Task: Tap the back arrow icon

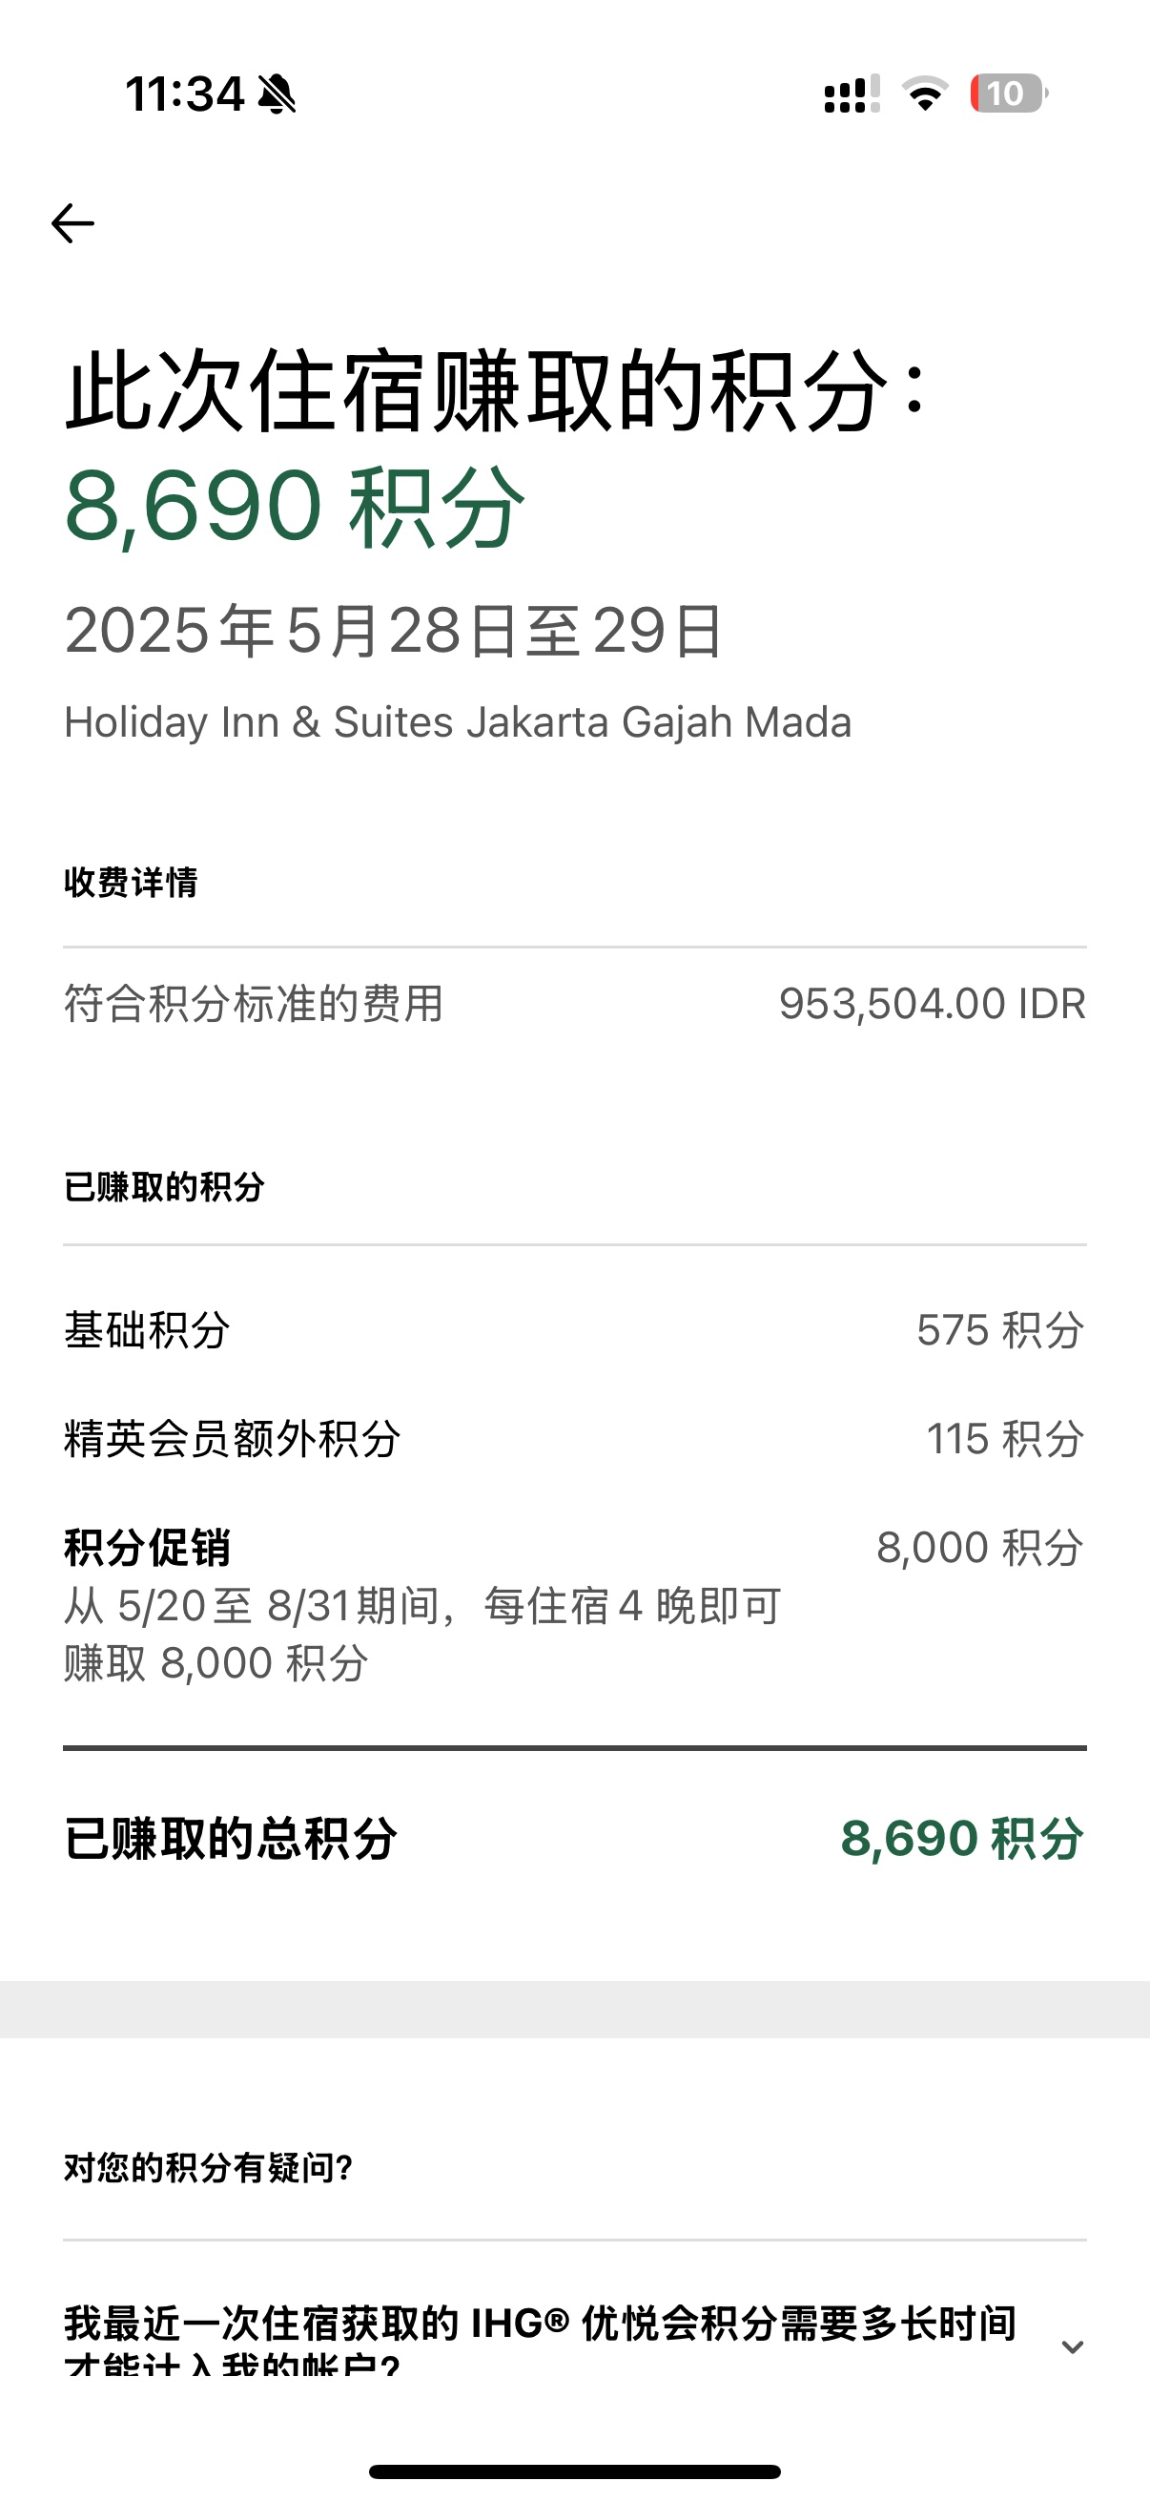Action: pyautogui.click(x=72, y=223)
